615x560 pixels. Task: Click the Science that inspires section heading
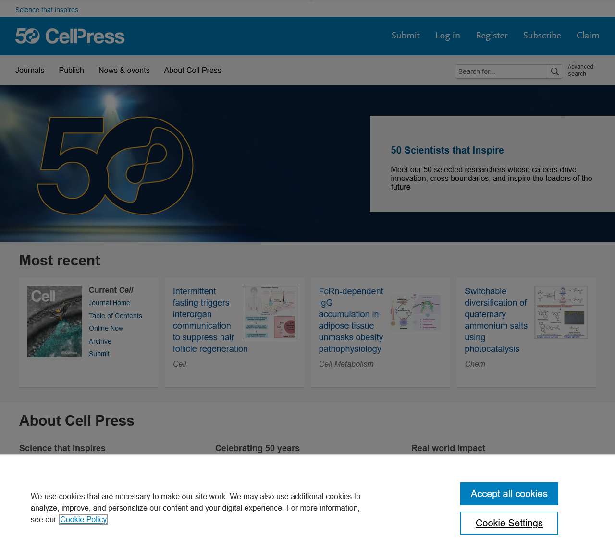point(62,448)
